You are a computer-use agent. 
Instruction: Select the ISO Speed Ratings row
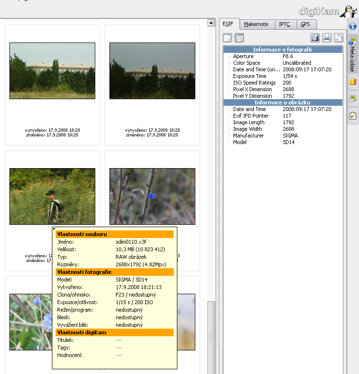click(283, 83)
